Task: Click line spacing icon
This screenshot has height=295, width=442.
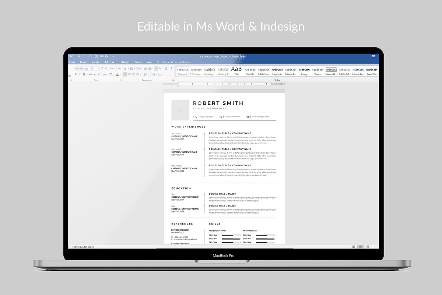Action: pos(145,74)
